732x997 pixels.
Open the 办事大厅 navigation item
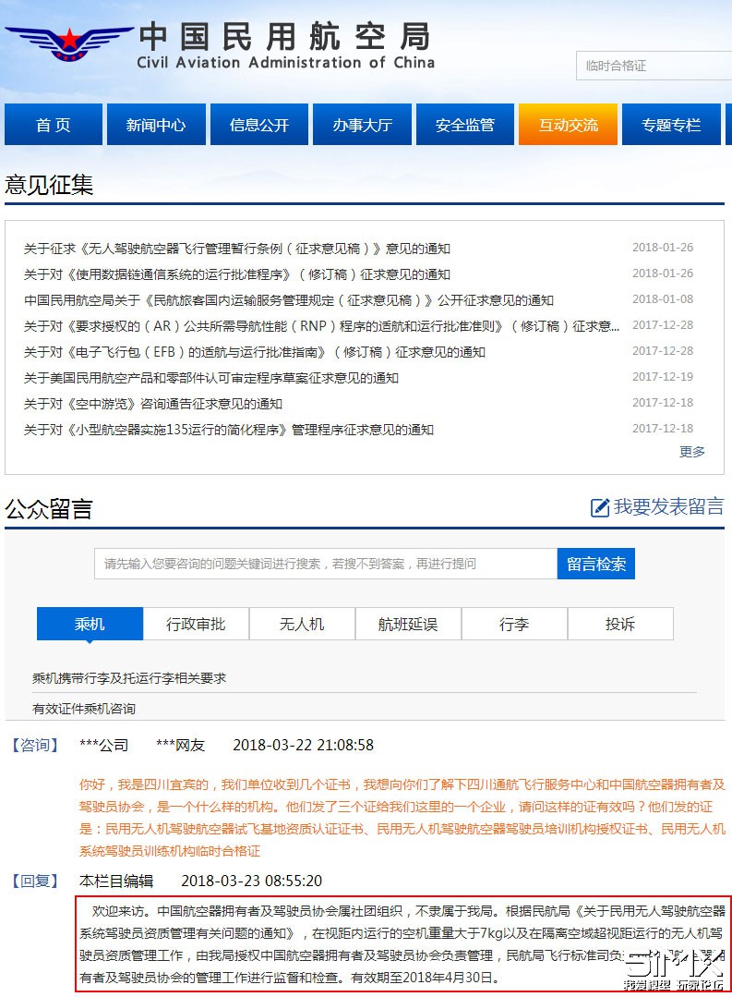coord(362,125)
